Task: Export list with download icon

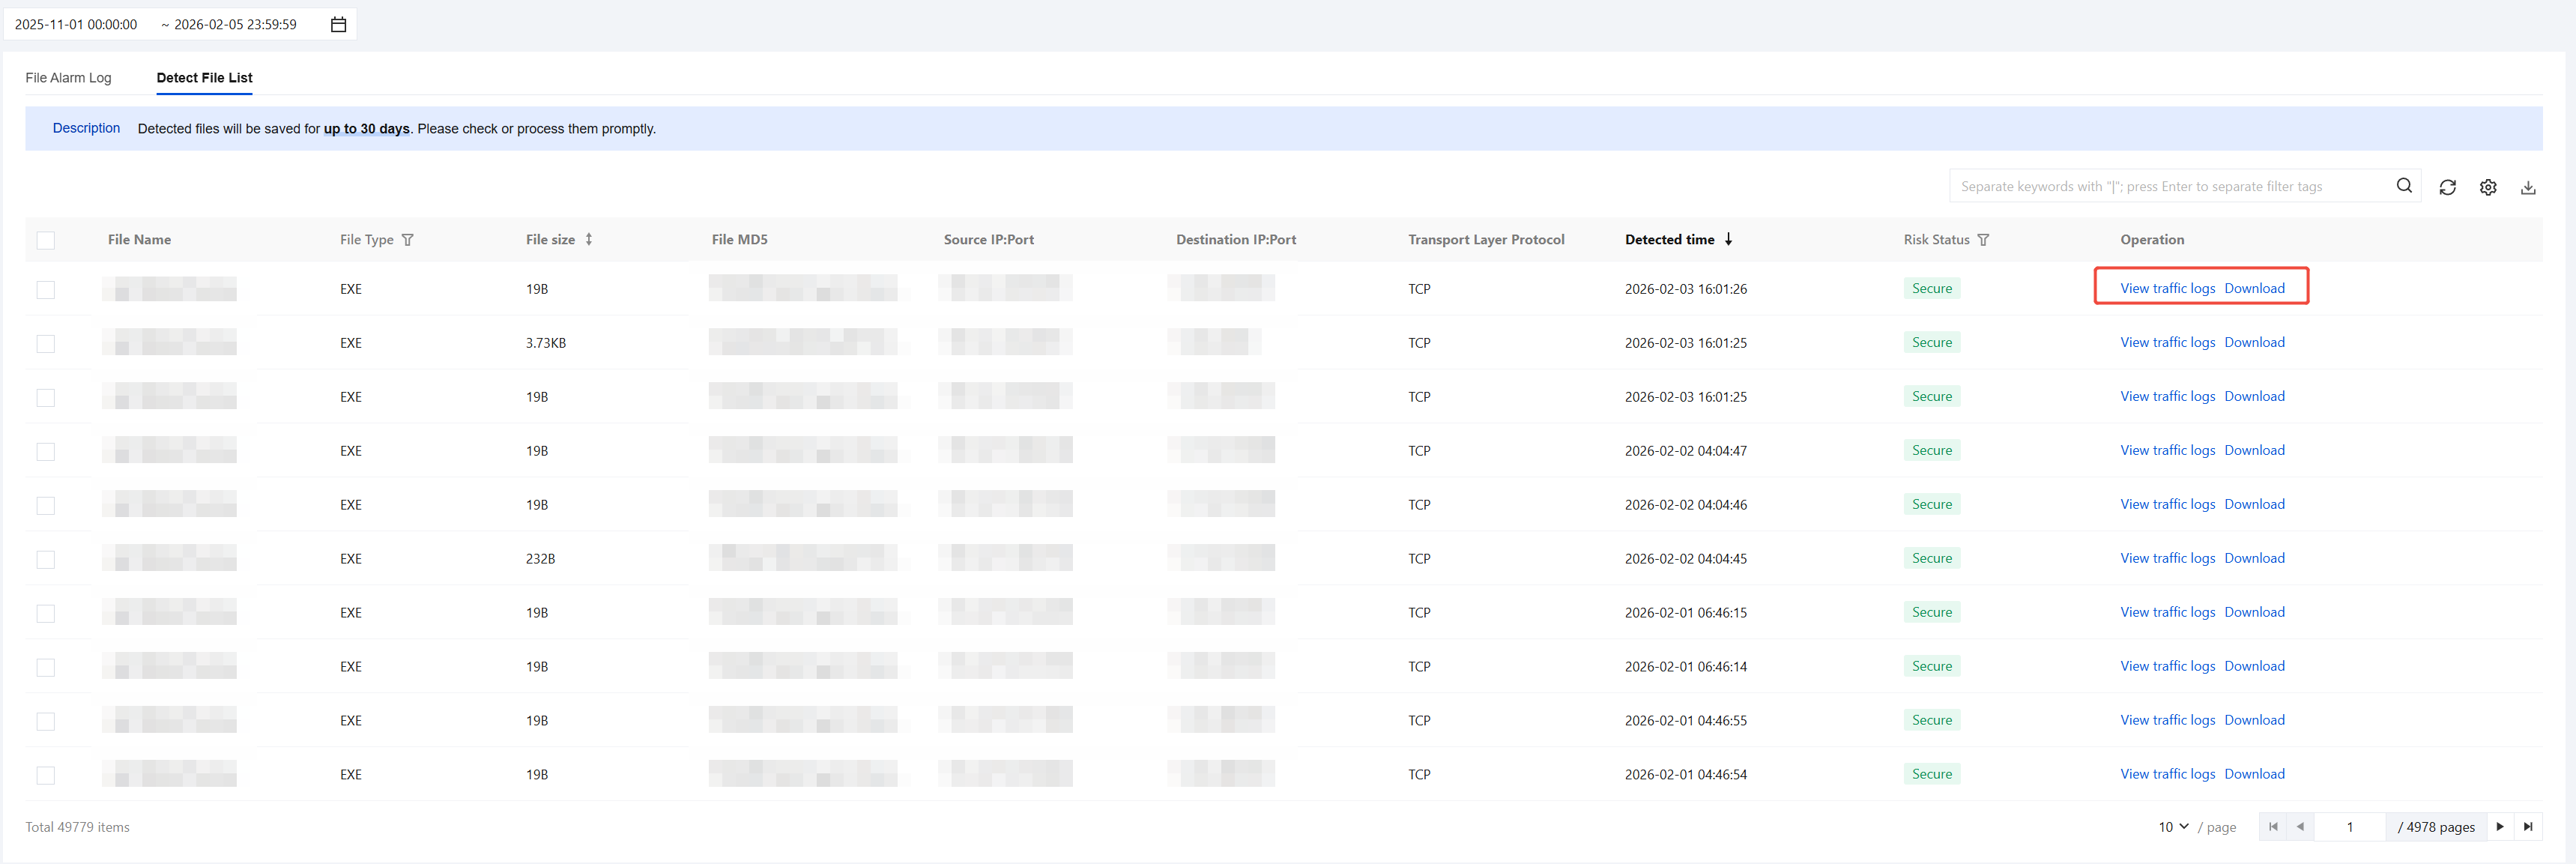Action: coord(2528,187)
